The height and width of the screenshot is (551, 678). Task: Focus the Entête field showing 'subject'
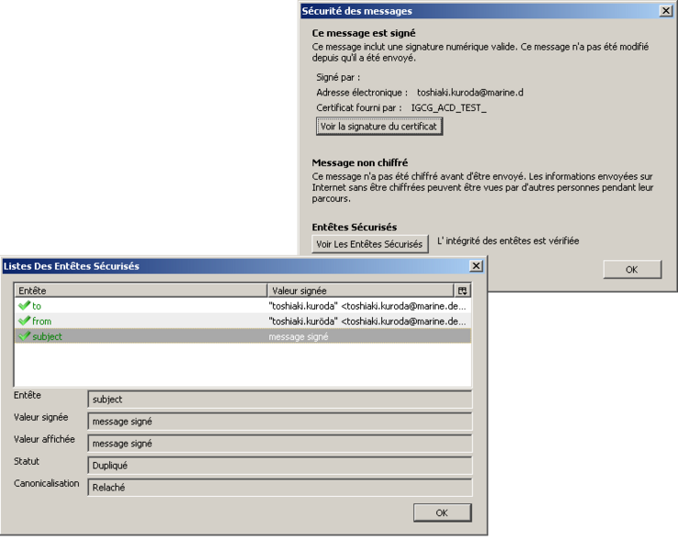(x=280, y=399)
